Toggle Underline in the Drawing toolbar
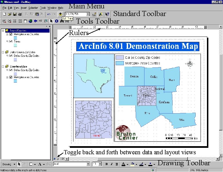The image size is (223, 172). pyautogui.click(x=117, y=164)
